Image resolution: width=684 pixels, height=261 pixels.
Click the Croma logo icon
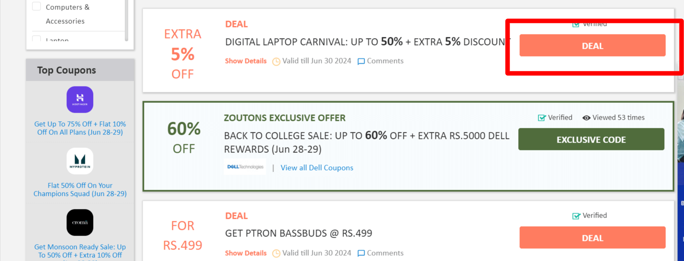(x=80, y=222)
